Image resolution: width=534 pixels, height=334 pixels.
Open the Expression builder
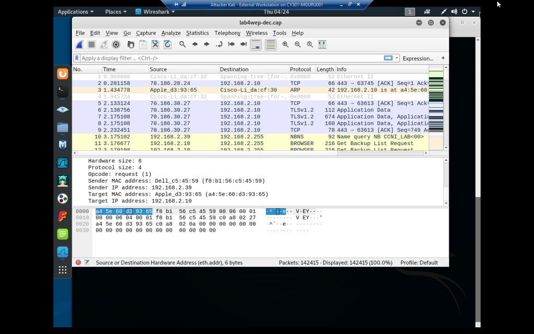click(x=418, y=58)
